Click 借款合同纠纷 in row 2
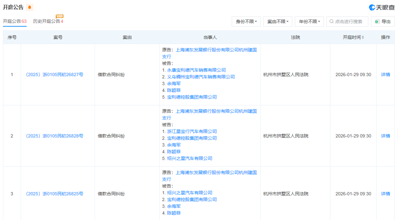Image resolution: width=398 pixels, height=220 pixels. (111, 136)
